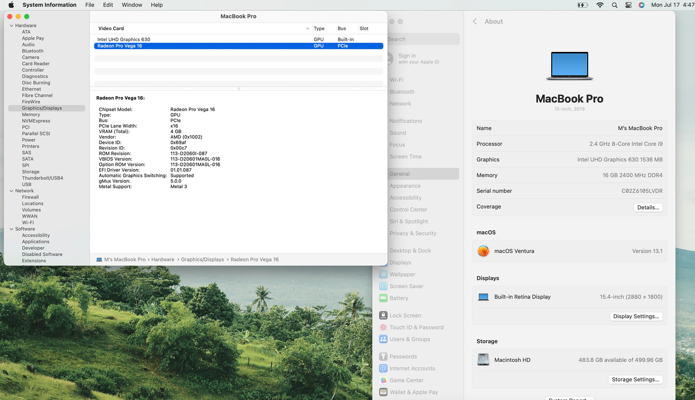Open Siri from the menu bar
Viewport: 695px width, 400px height.
[642, 5]
